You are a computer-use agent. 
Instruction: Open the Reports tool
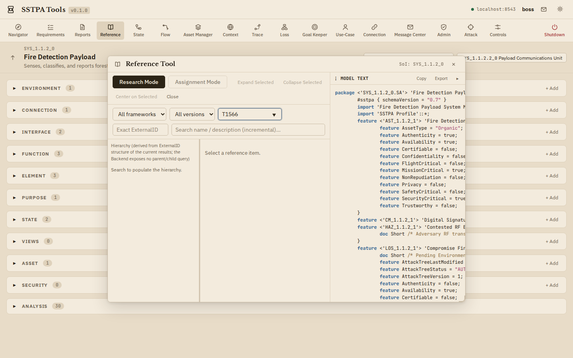[x=82, y=31]
